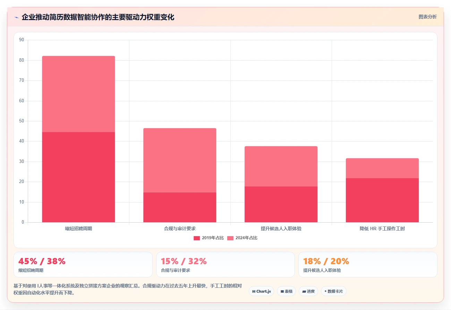Click 缩短招聘周期 caption inside the stat card
This screenshot has width=451, height=310.
coord(31,270)
